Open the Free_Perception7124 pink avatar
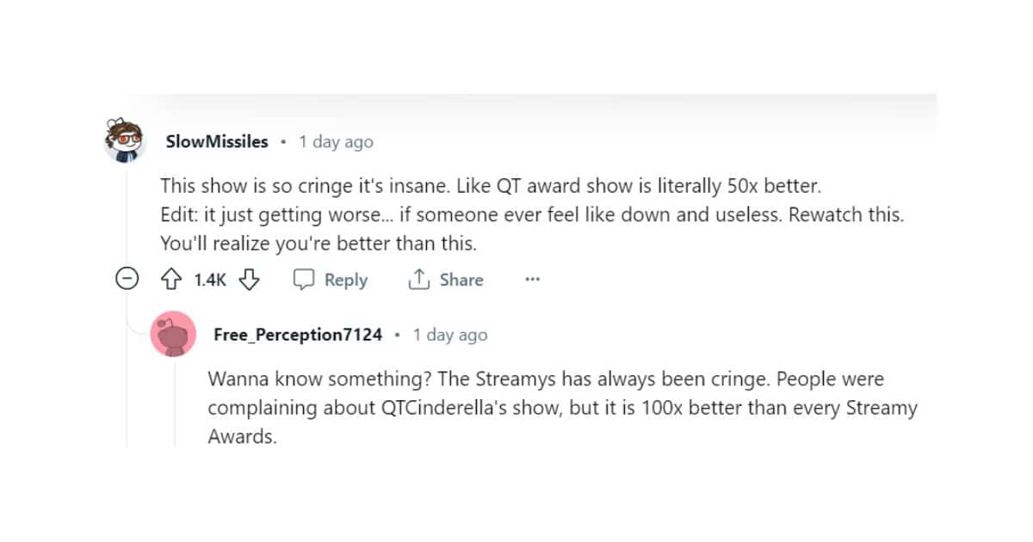The image size is (1033, 542). [172, 335]
